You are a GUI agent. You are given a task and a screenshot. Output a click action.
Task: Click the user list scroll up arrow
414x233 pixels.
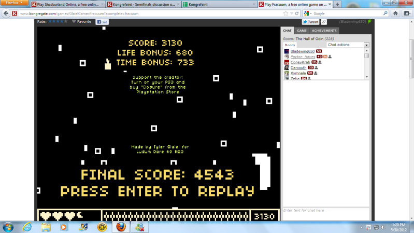point(366,50)
